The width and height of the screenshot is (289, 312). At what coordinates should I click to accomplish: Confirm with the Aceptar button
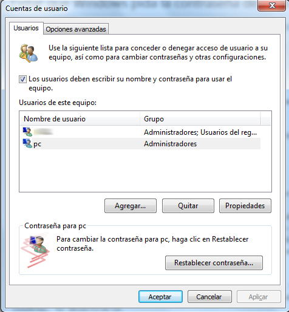tap(160, 297)
